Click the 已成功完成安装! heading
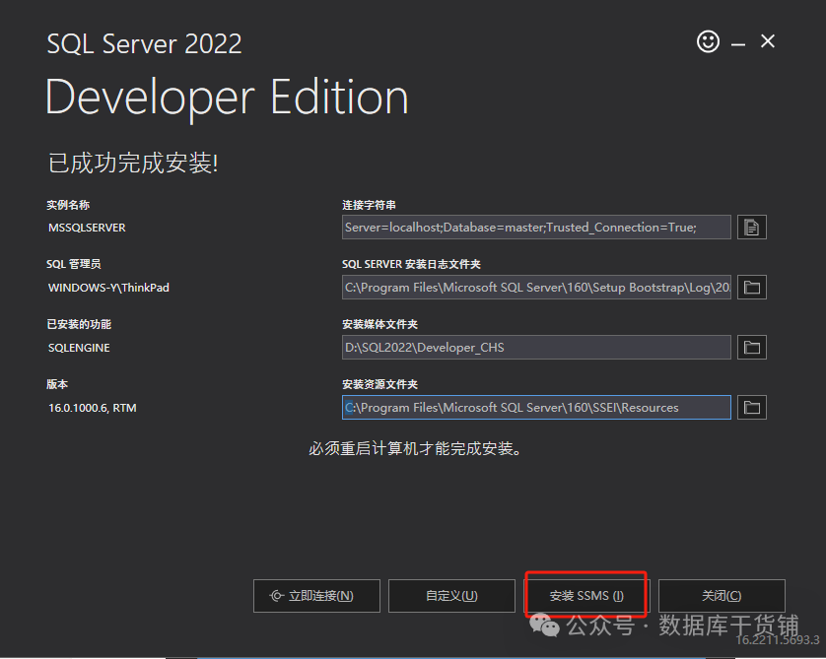Viewport: 826px width, 659px height. [133, 163]
